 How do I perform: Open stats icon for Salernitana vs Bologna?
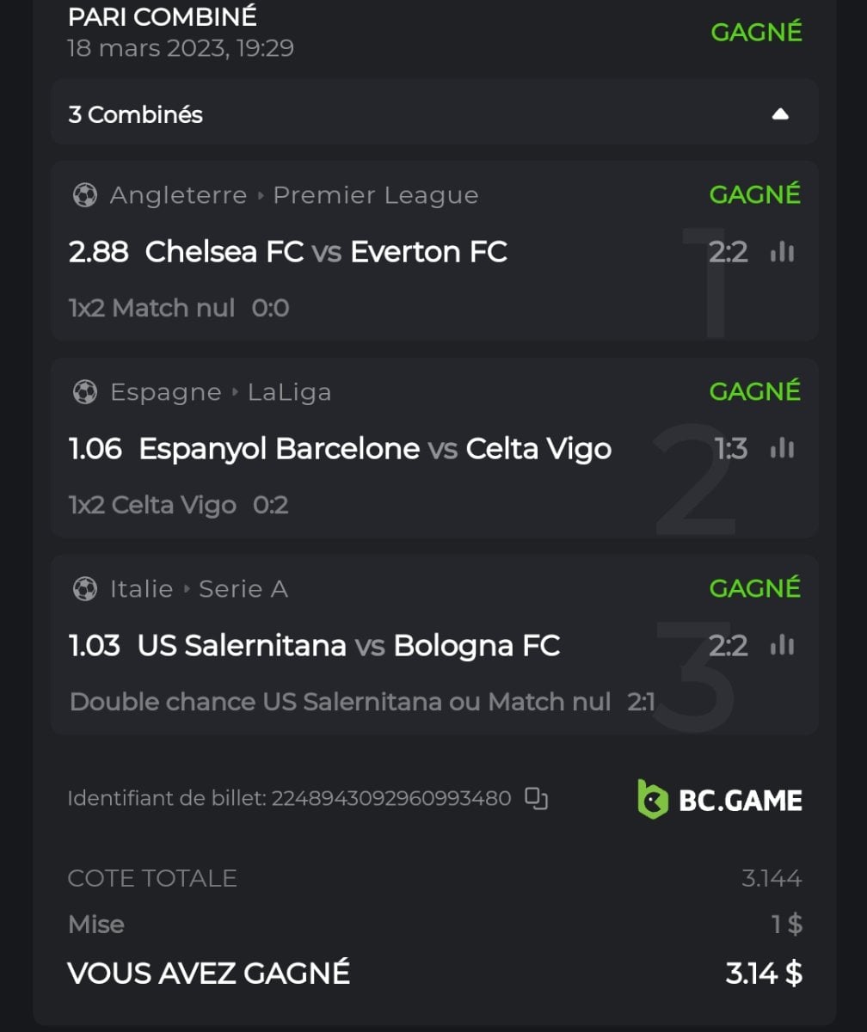[782, 645]
